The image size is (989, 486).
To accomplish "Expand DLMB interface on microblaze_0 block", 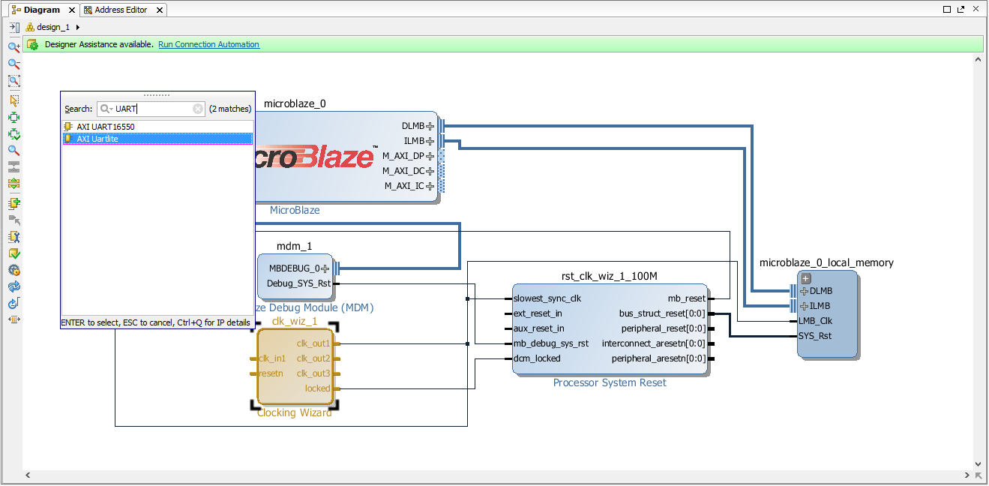I will 430,126.
